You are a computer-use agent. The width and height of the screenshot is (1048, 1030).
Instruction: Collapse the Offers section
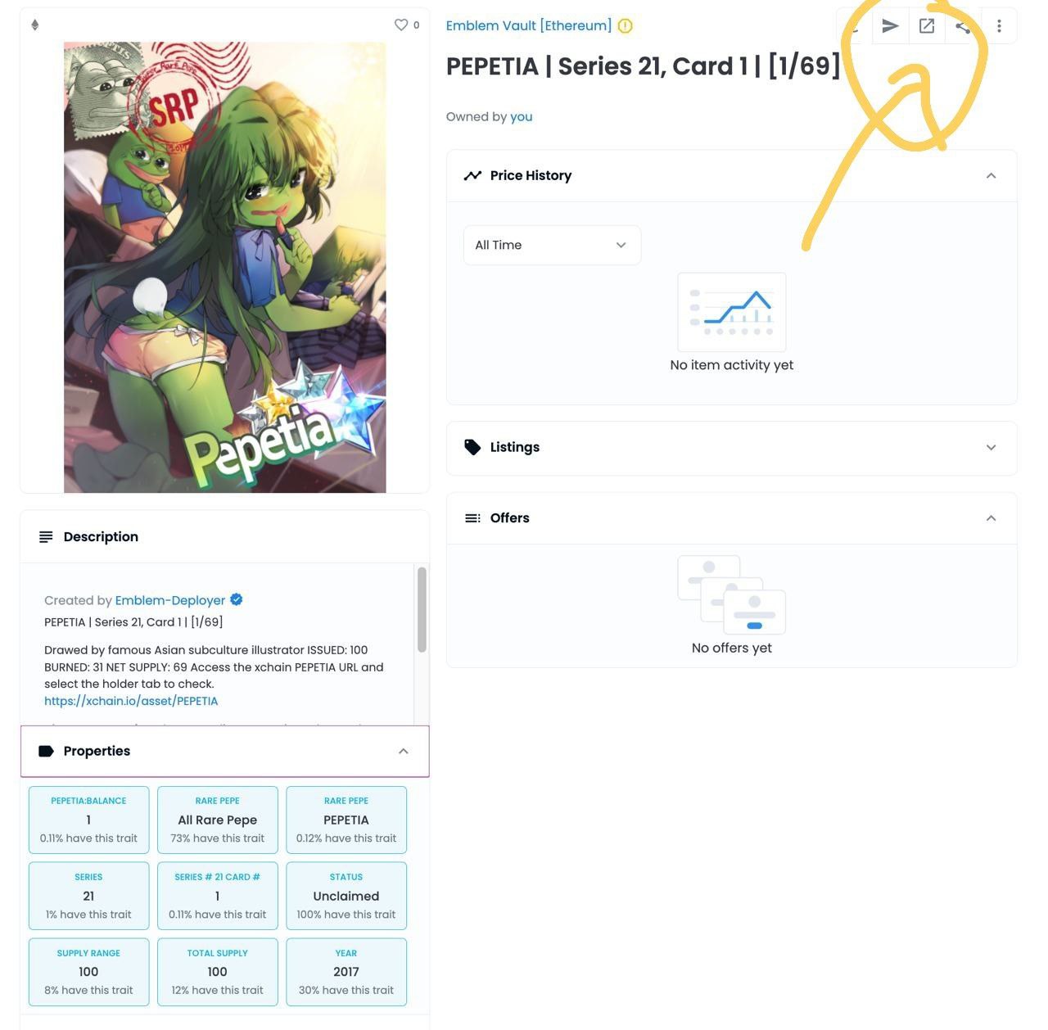[991, 517]
